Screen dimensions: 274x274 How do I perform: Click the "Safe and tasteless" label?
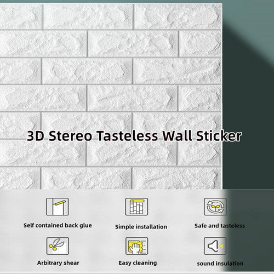[x=220, y=226]
